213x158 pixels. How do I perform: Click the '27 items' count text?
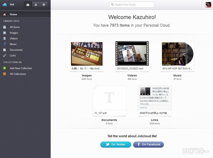177,79
